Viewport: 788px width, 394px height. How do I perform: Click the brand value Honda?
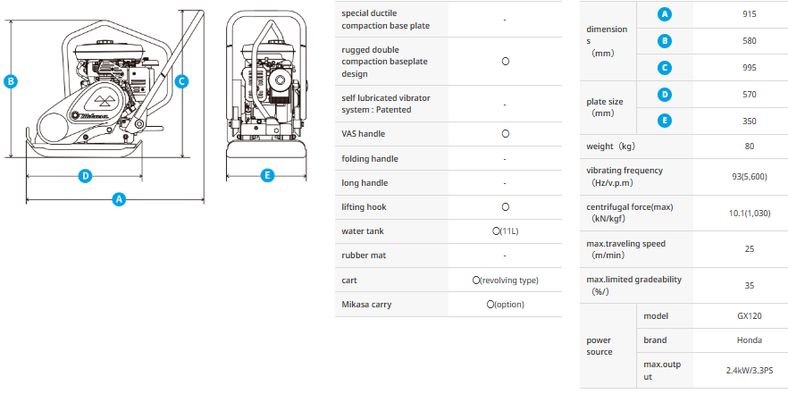coord(750,340)
